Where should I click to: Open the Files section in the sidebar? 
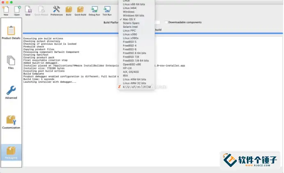(x=11, y=63)
